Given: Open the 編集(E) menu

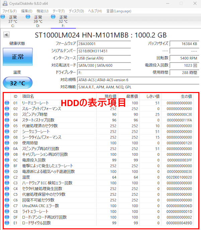Looking at the screenshot, I should click(27, 11).
